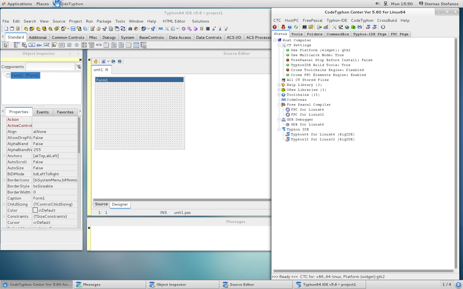Open the Applications menu in the top panel
The image size is (463, 289).
(19, 4)
